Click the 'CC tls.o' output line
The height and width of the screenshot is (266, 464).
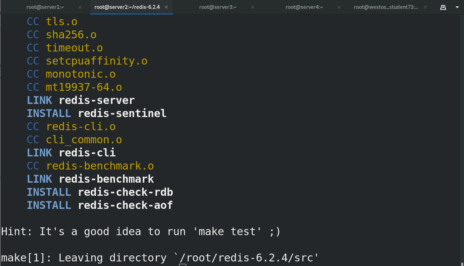[x=52, y=22]
